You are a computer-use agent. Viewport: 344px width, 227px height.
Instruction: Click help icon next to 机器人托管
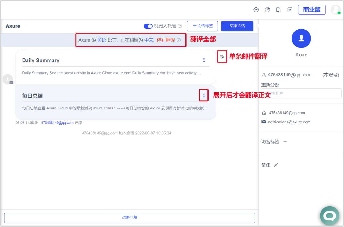pos(180,26)
